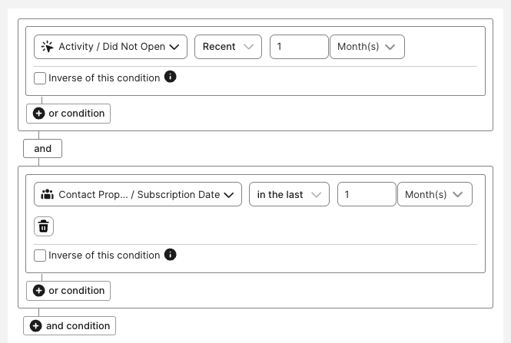Open Activity / Did Not Open dropdown
This screenshot has width=511, height=343.
111,47
